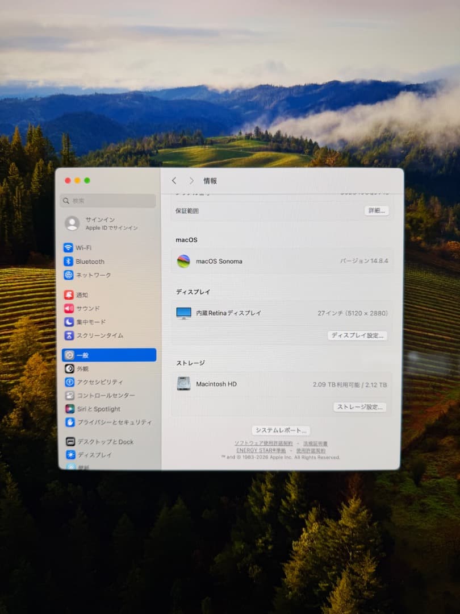Open スクリーンタイム screen time icon

click(69, 335)
